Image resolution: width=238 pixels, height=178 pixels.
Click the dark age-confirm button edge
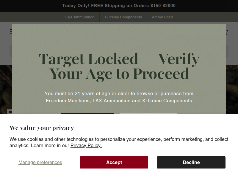(87, 114)
